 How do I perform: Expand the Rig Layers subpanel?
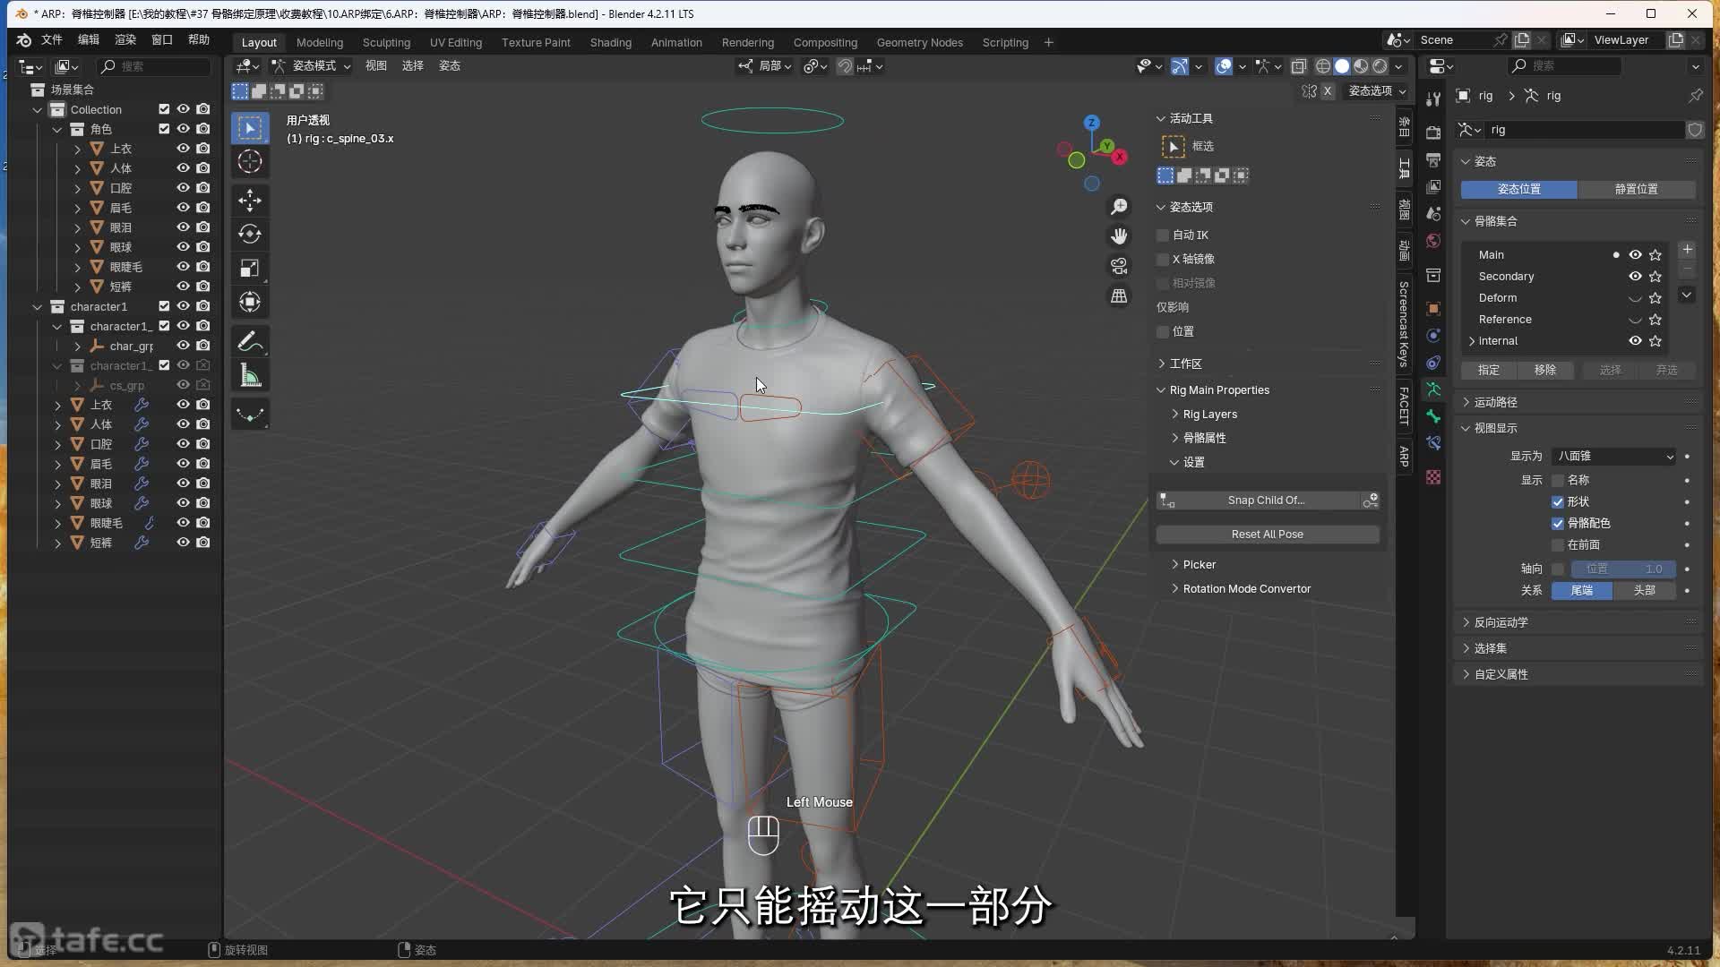tap(1209, 415)
